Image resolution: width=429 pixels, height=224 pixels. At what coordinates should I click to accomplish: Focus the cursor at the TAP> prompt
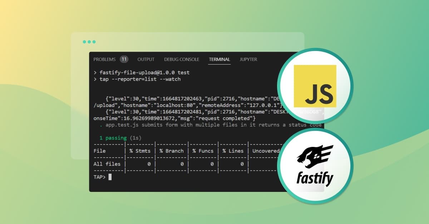pyautogui.click(x=110, y=177)
